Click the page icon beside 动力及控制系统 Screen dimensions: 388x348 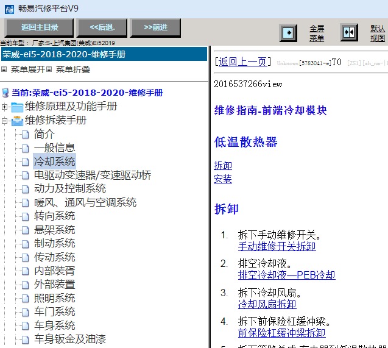click(x=25, y=190)
